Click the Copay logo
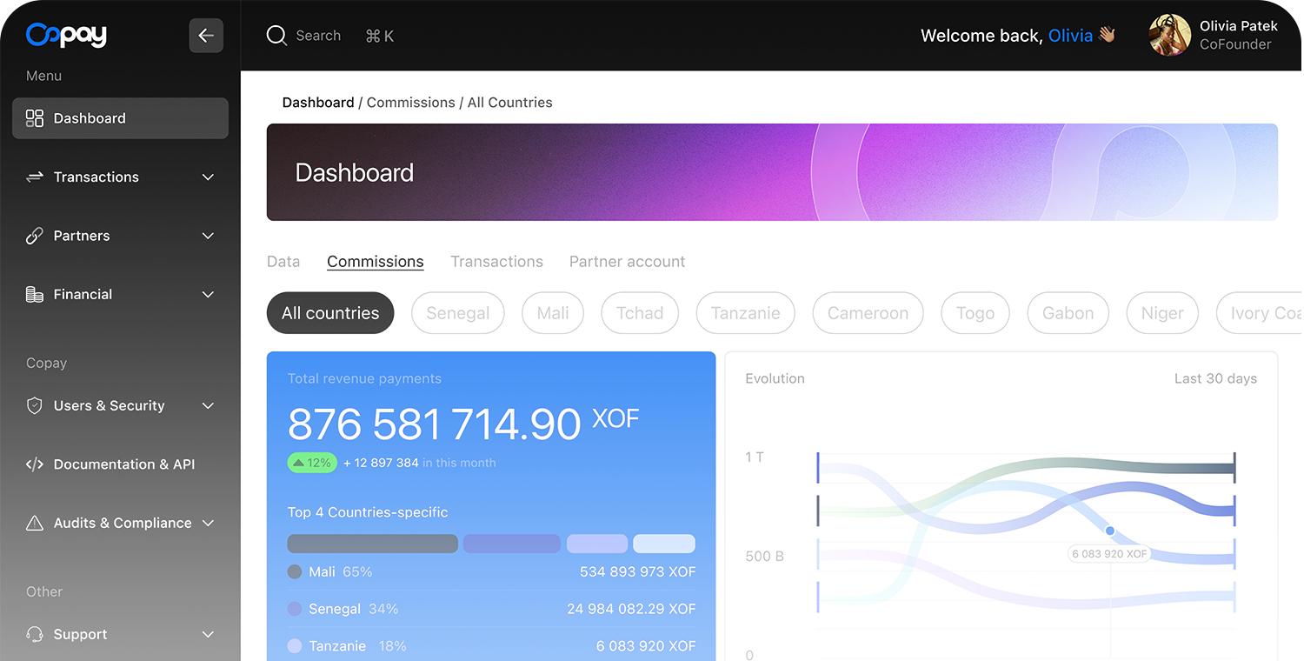 click(66, 35)
